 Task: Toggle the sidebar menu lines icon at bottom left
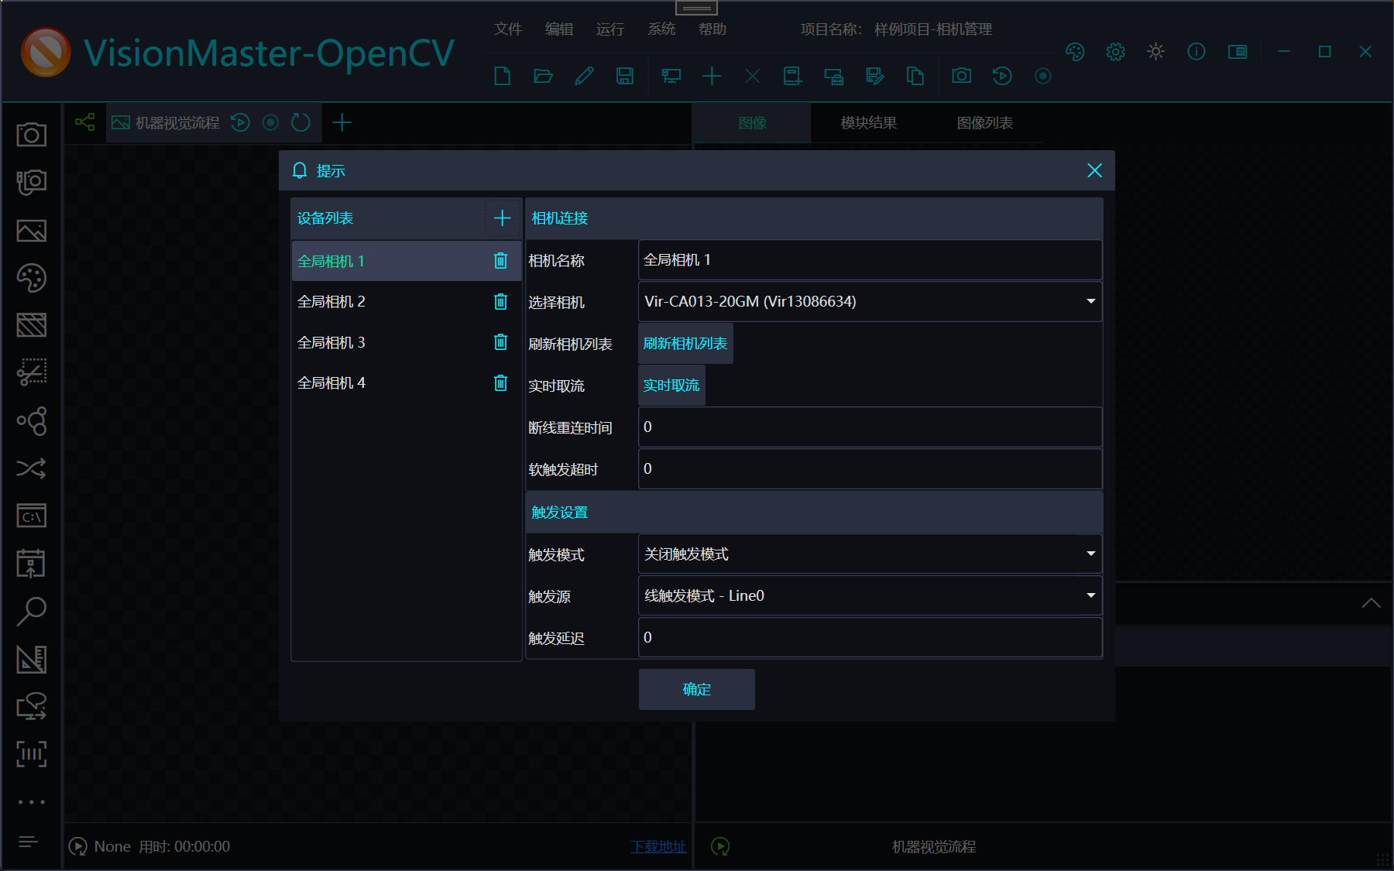[28, 842]
